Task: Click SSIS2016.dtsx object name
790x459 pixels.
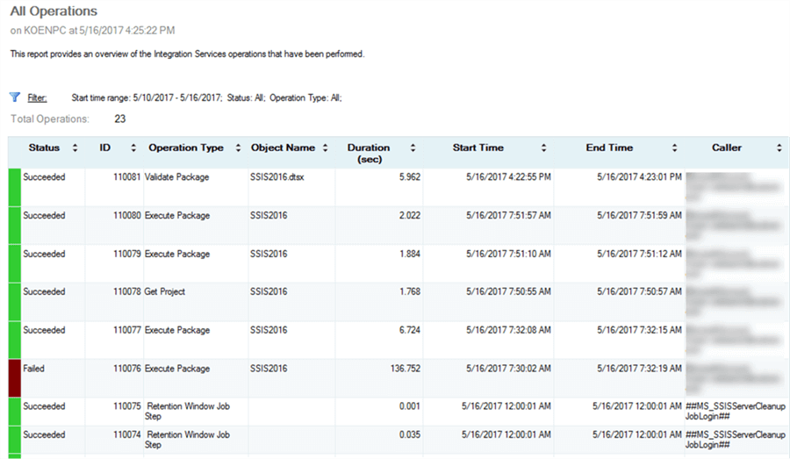Action: tap(276, 177)
